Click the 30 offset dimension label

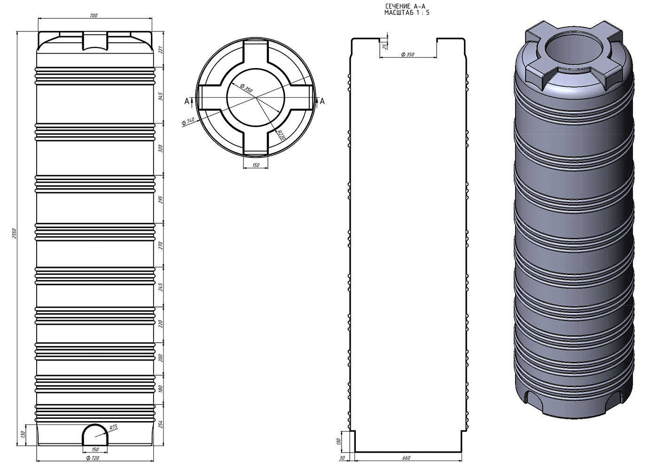pos(342,458)
